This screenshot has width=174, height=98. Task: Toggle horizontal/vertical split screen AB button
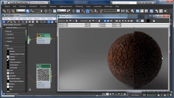(x=111, y=21)
